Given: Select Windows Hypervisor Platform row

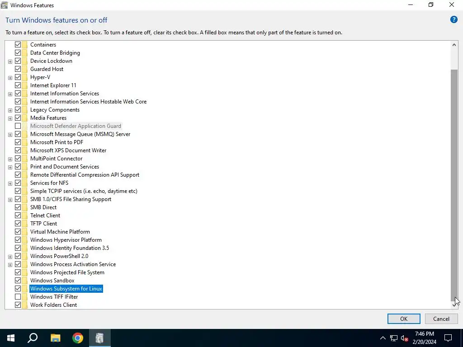Looking at the screenshot, I should (x=66, y=240).
